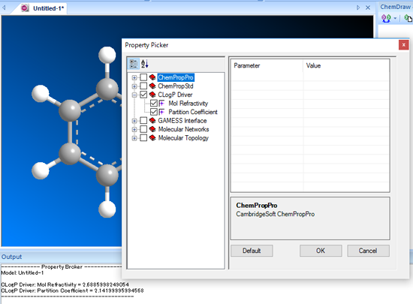413x304 pixels.
Task: Confirm the selection with OK
Action: (321, 251)
